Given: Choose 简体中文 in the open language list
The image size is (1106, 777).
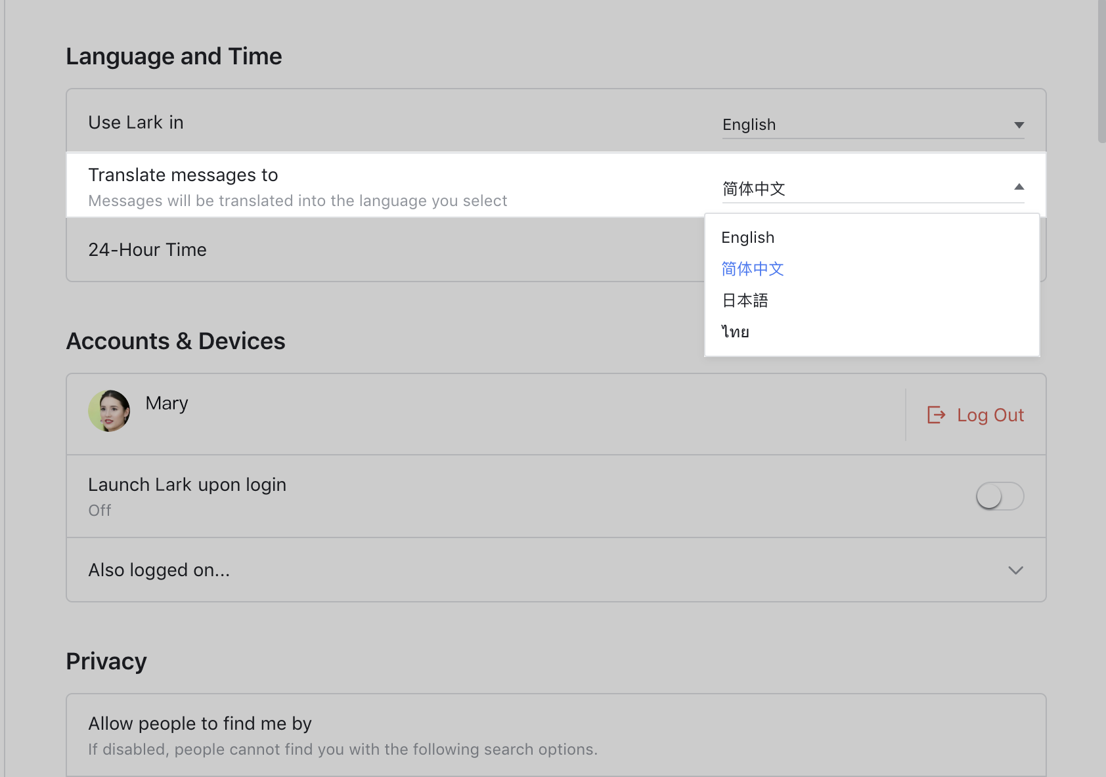Looking at the screenshot, I should pyautogui.click(x=753, y=269).
